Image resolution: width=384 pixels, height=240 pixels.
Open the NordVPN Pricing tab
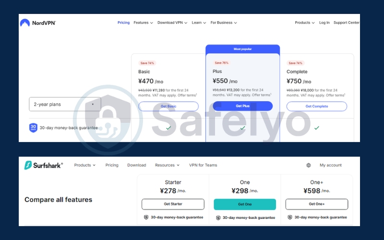pos(123,23)
